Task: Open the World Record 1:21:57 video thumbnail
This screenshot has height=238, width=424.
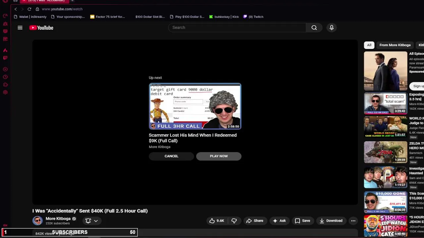Action: 386,127
